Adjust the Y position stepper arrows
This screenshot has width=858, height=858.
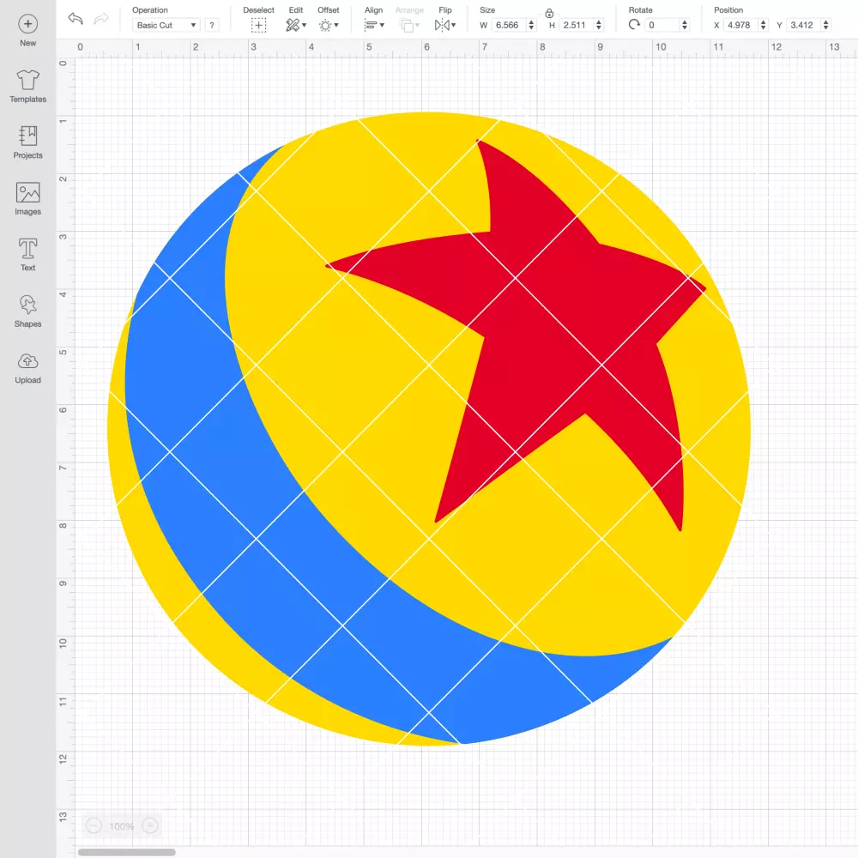coord(826,25)
